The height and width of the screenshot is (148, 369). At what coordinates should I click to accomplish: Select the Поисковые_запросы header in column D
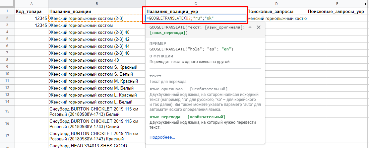coord(277,11)
